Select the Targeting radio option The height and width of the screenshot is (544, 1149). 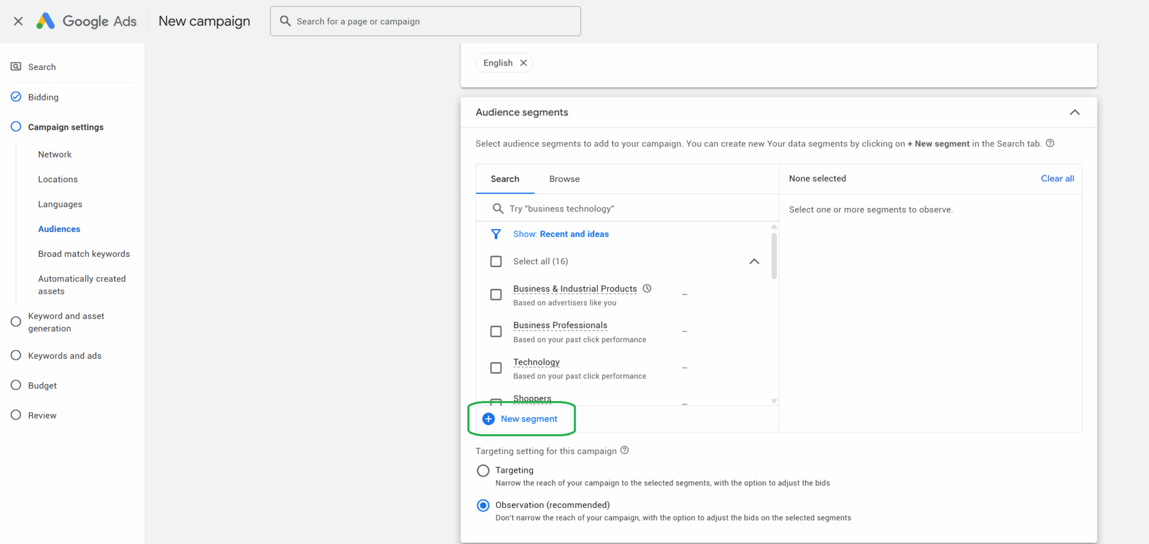point(483,471)
